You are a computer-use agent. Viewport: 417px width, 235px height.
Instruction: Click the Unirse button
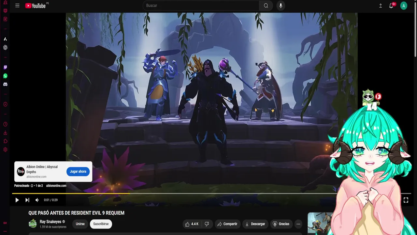[x=80, y=224]
